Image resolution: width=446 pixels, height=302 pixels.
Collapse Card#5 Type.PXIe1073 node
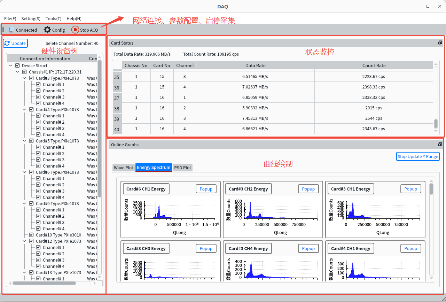click(24, 141)
